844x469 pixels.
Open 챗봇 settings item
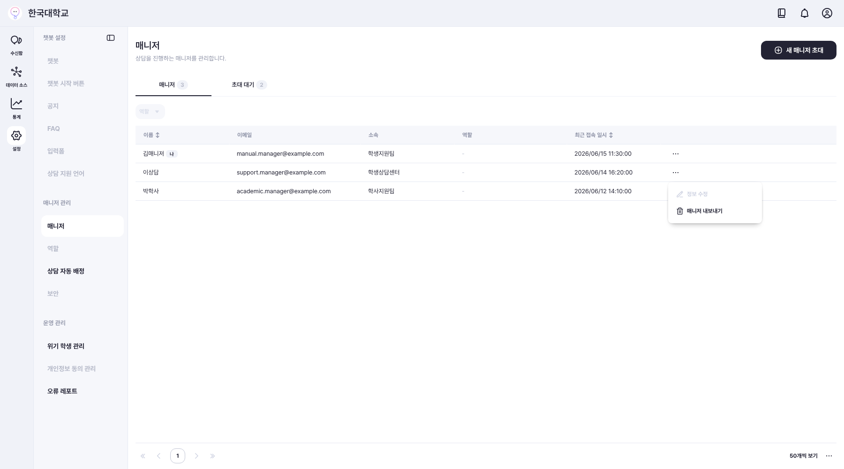tap(83, 61)
